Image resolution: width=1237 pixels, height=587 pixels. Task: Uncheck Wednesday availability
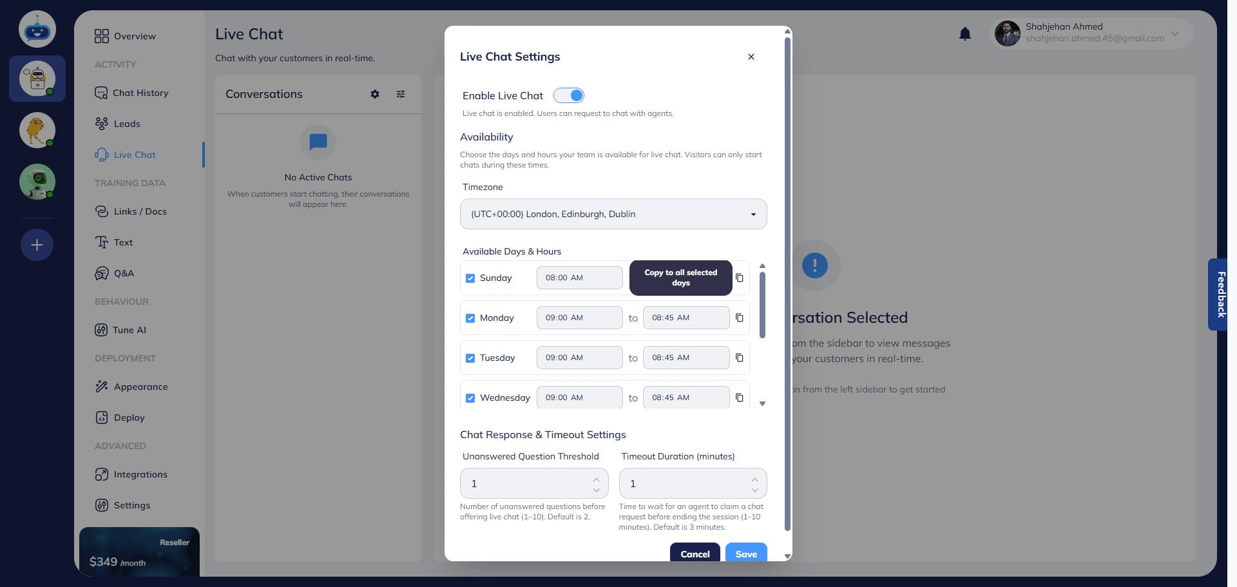470,398
